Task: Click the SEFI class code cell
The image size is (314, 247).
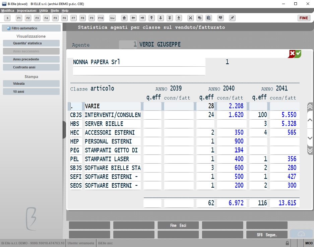Action: coord(76,177)
